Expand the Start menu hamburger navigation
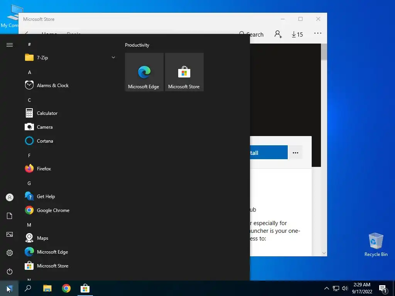 (10, 45)
